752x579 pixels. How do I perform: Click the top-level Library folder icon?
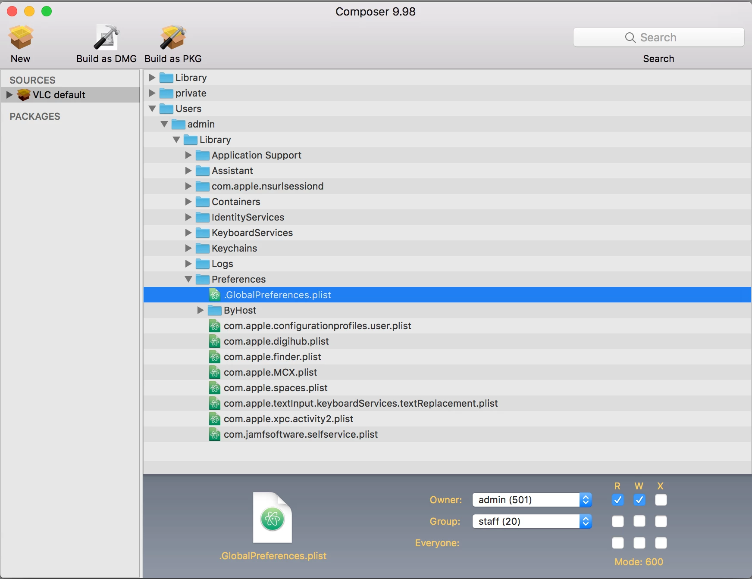tap(166, 78)
